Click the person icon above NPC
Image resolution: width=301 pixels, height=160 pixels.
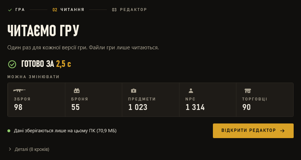click(191, 91)
